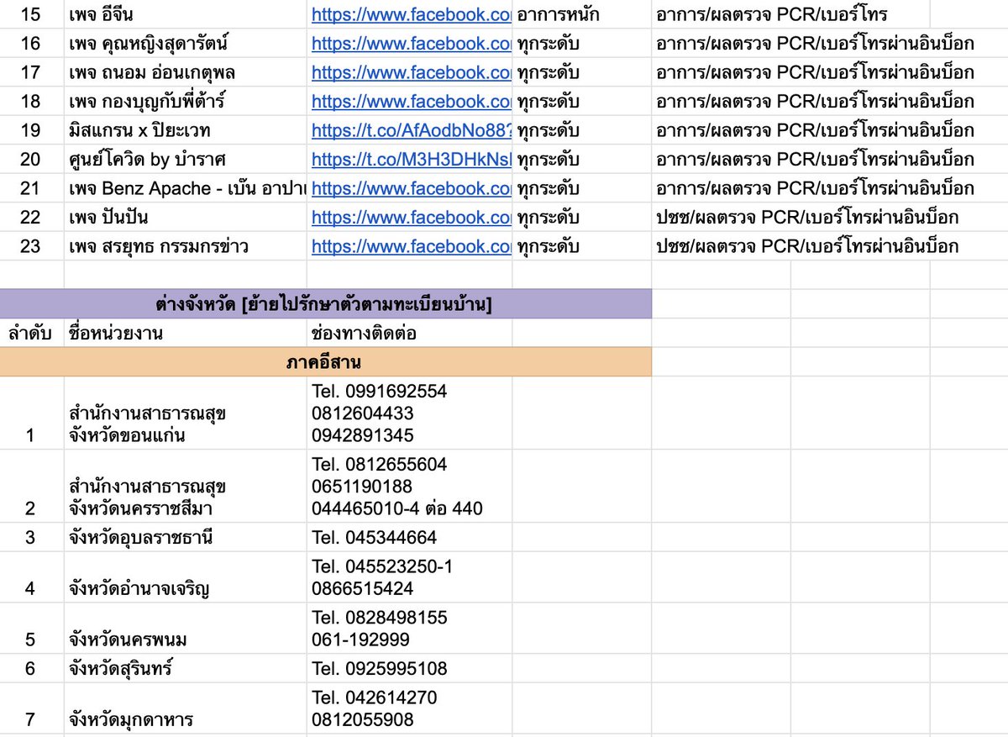The height and width of the screenshot is (737, 1008).
Task: Select cell จังหวัดอำนาจเจริญ
Action: tap(186, 577)
